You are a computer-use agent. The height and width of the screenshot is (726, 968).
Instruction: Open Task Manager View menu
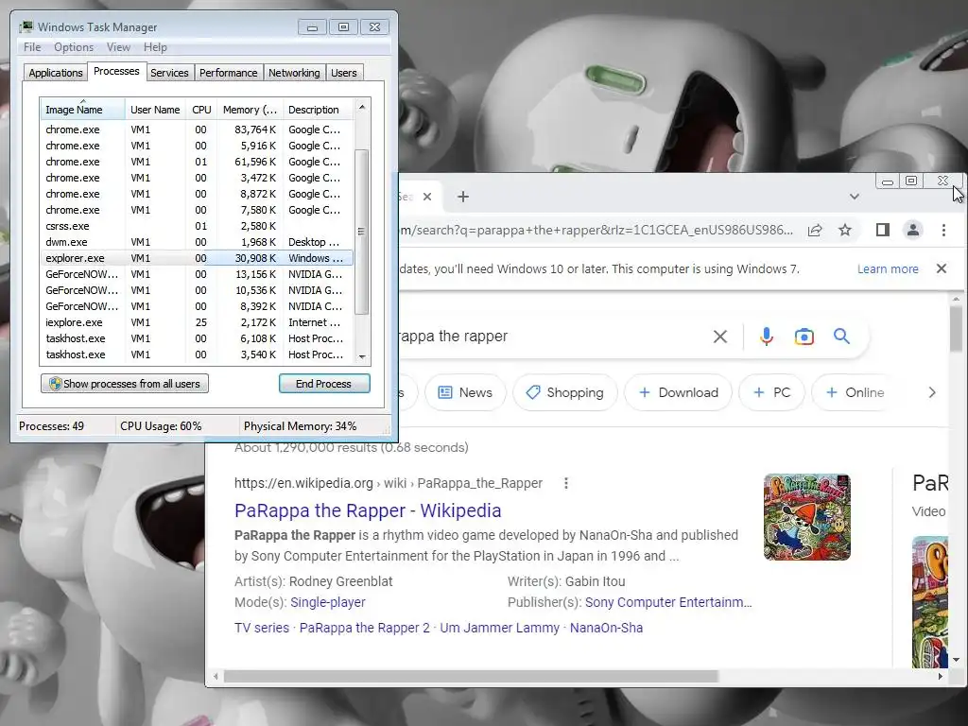[118, 47]
